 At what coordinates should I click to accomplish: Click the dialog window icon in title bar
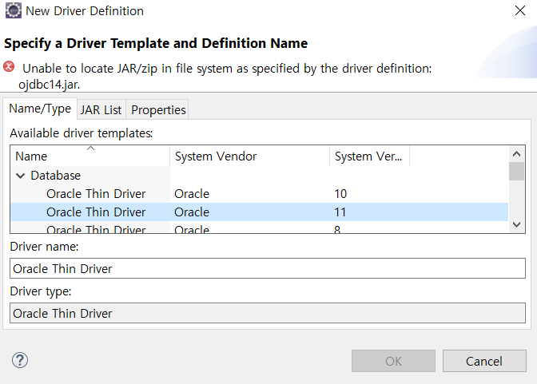click(x=14, y=10)
